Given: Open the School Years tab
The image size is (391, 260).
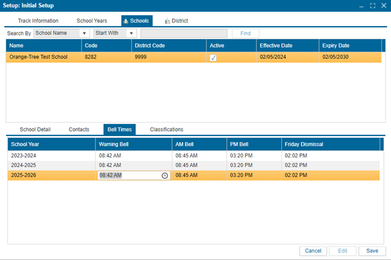Looking at the screenshot, I should (93, 21).
